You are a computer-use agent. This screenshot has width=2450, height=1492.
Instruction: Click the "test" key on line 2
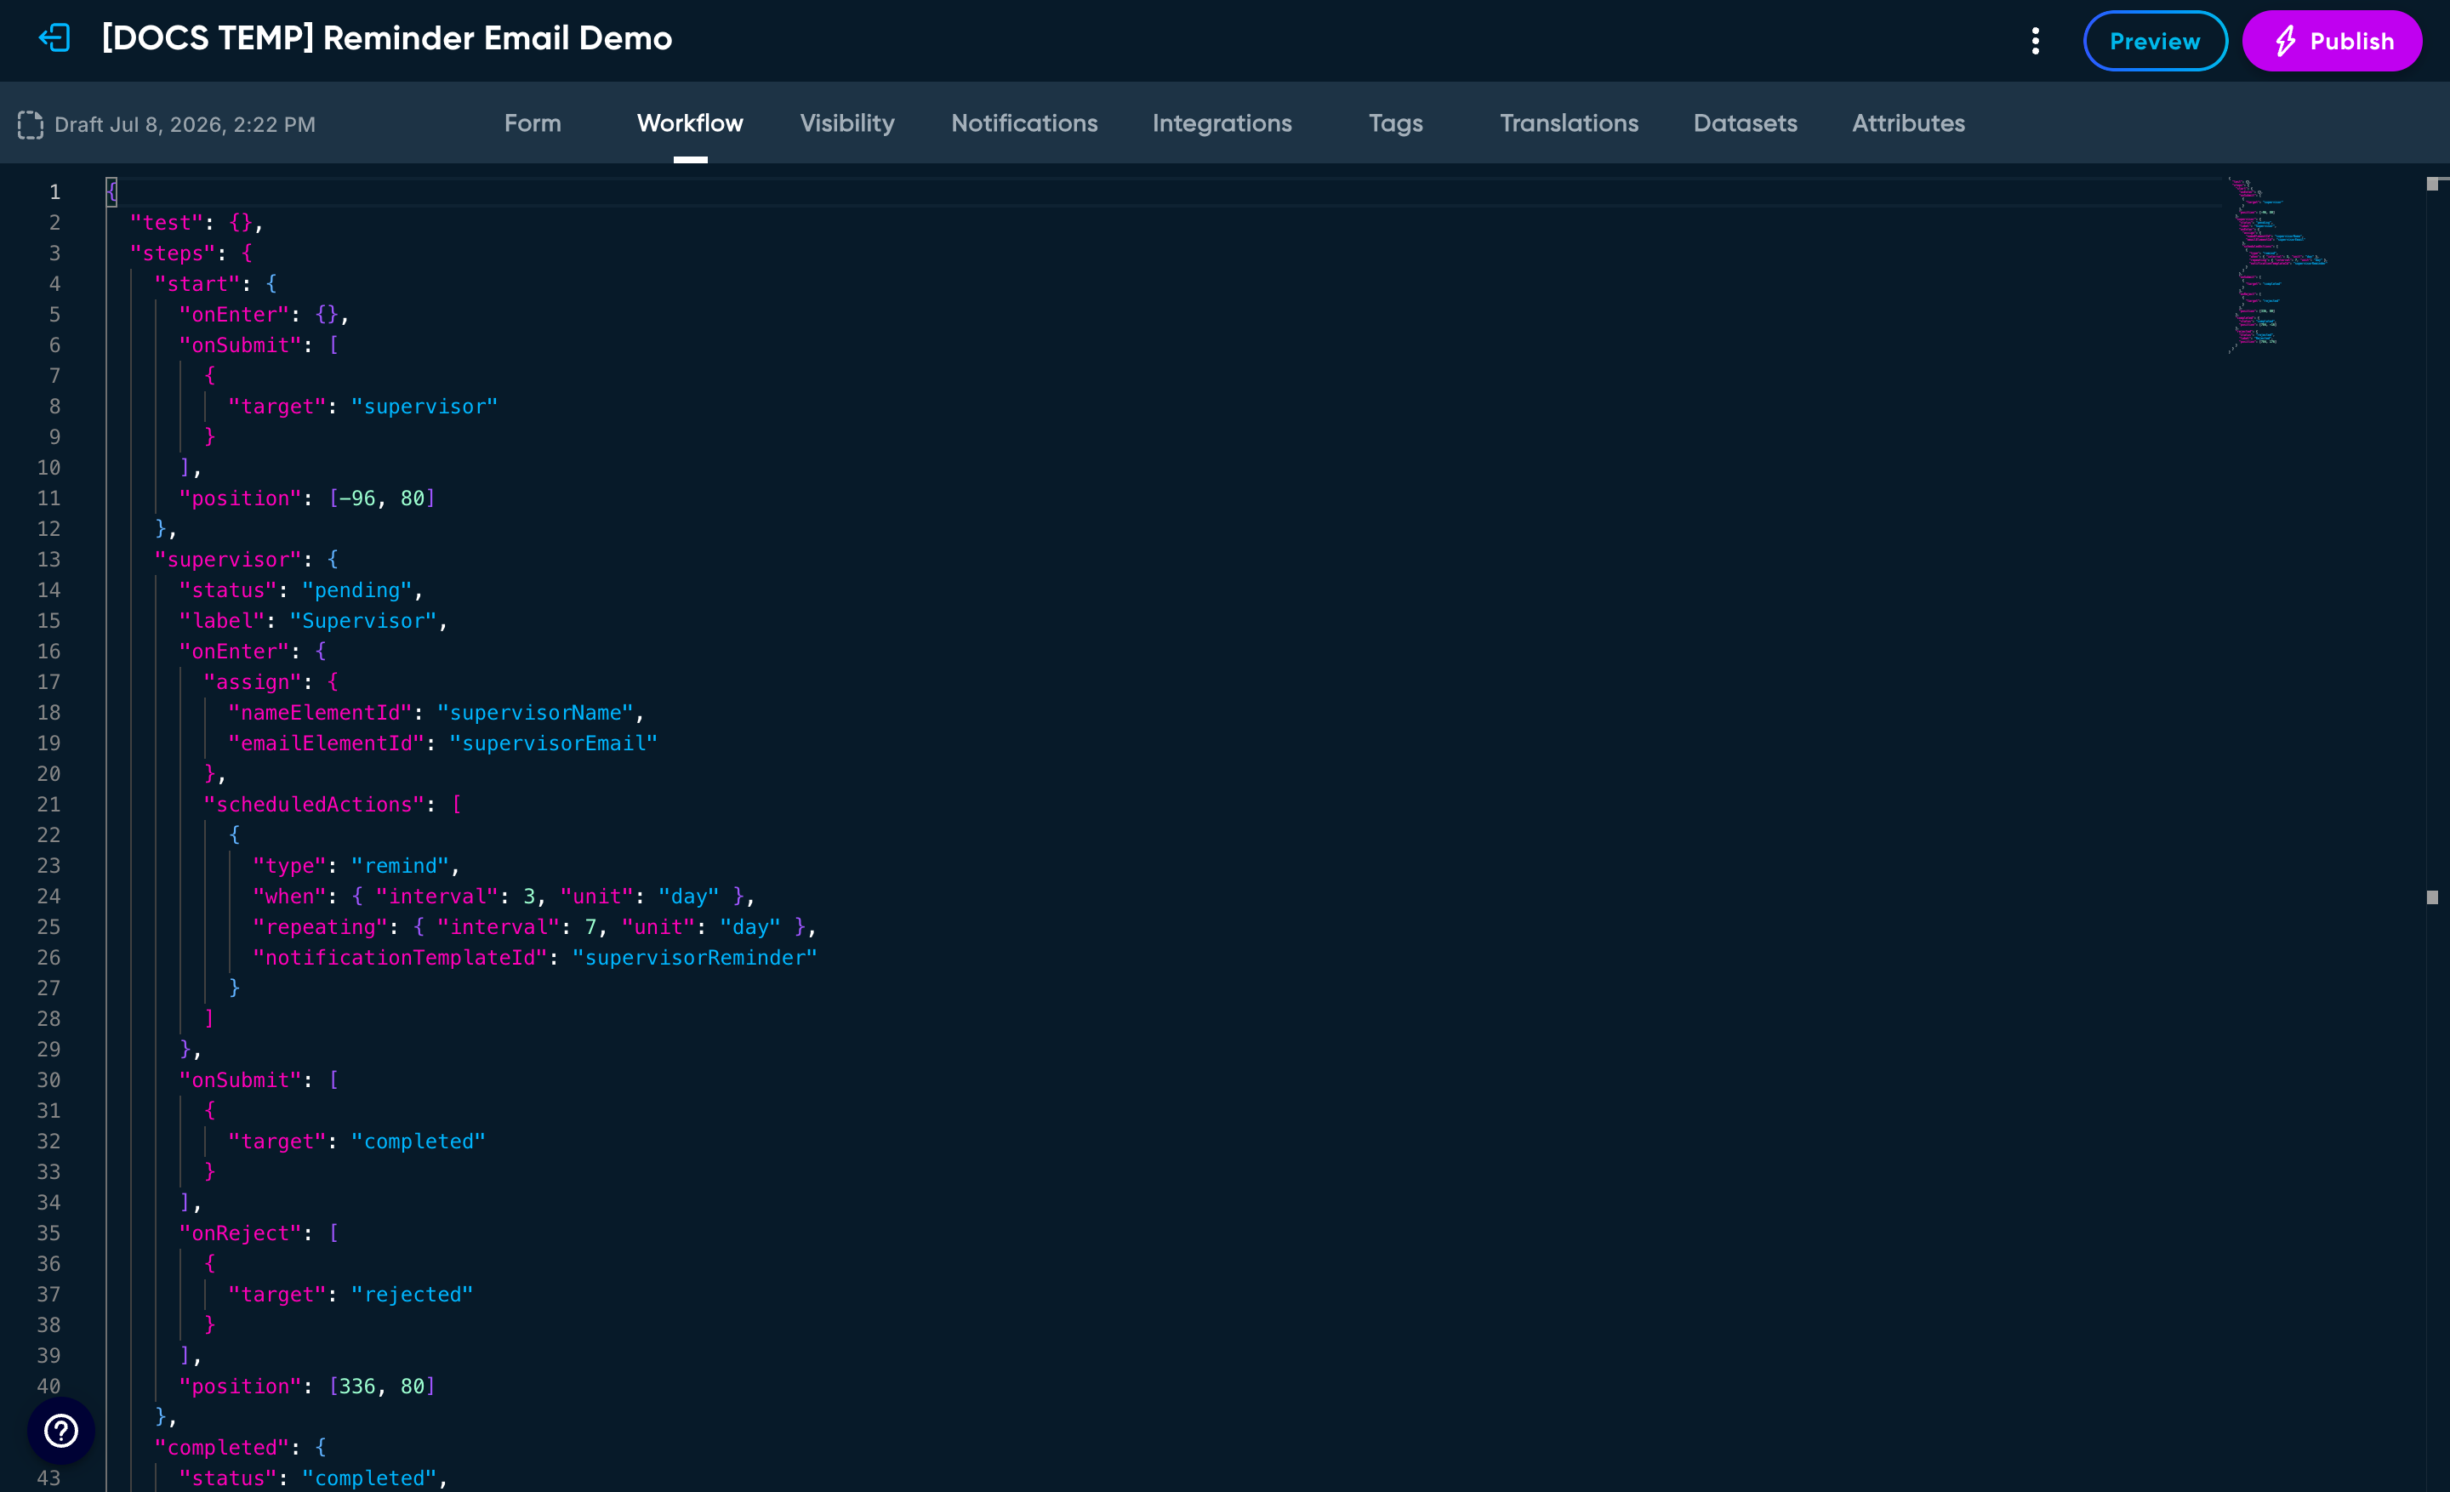pos(166,223)
